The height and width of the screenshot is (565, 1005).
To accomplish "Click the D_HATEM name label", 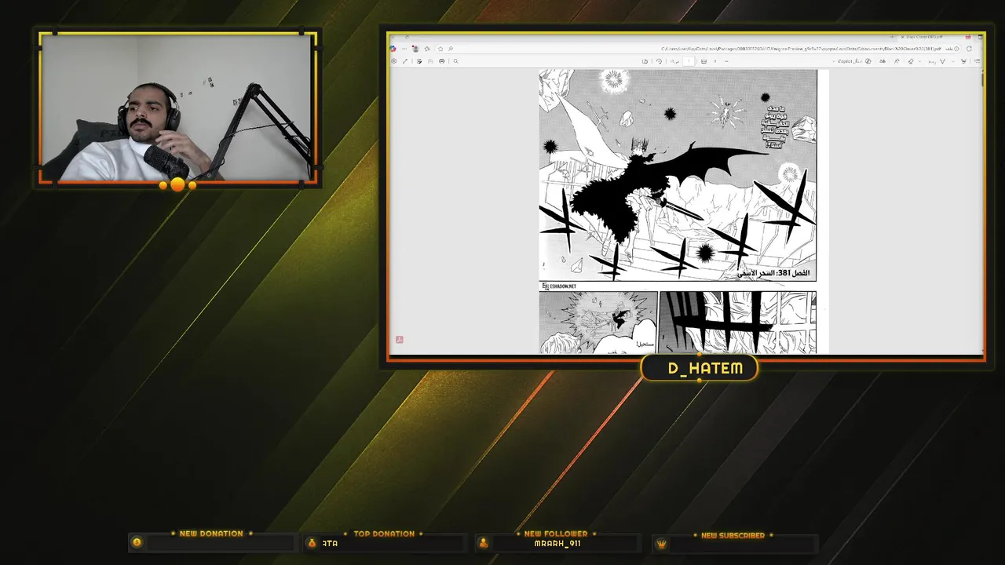I will [705, 368].
